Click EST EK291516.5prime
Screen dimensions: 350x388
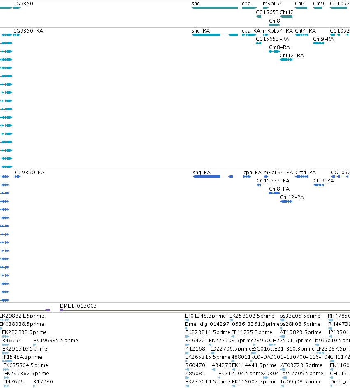pos(25,349)
